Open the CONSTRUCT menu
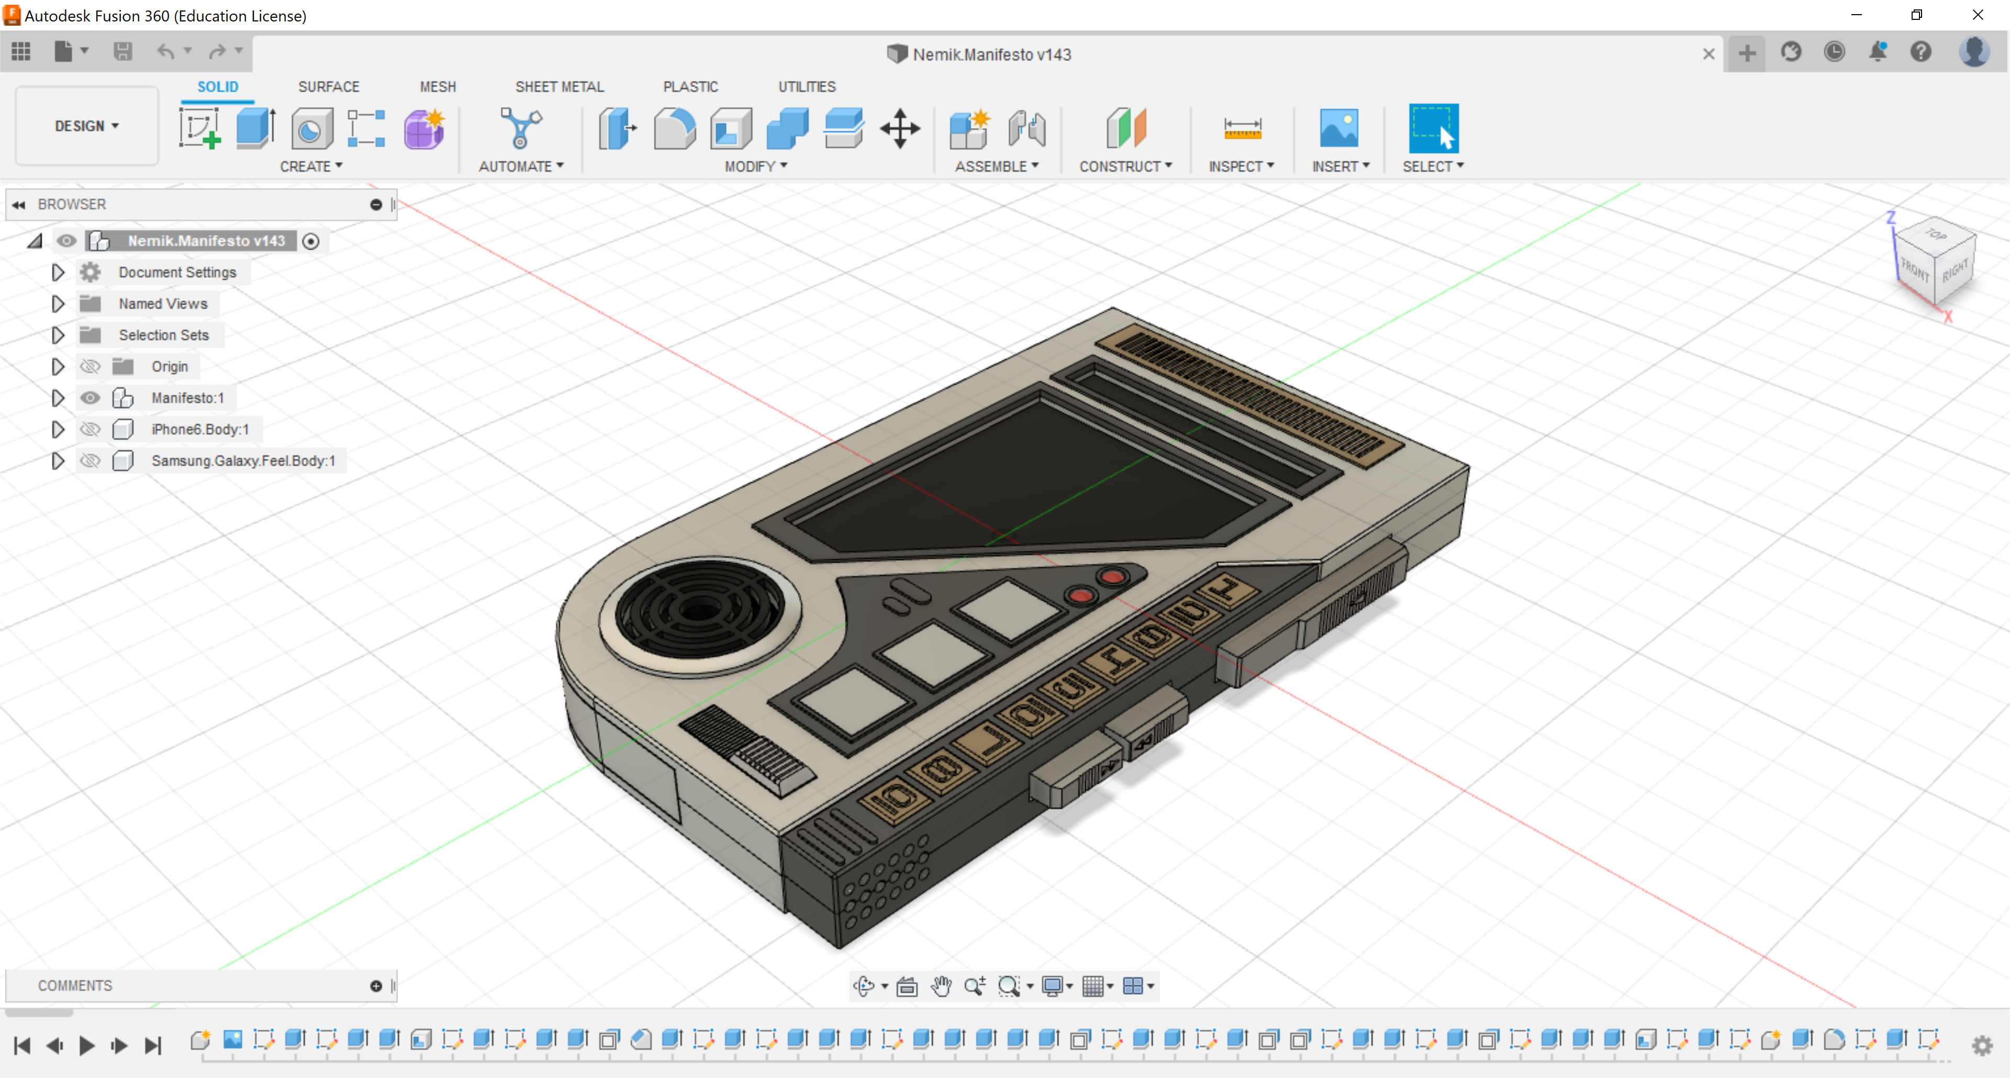The image size is (2010, 1078). [1125, 166]
